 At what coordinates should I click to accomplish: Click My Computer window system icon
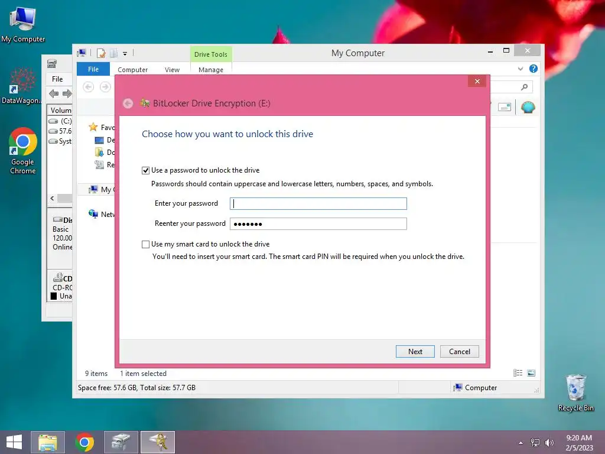point(82,53)
